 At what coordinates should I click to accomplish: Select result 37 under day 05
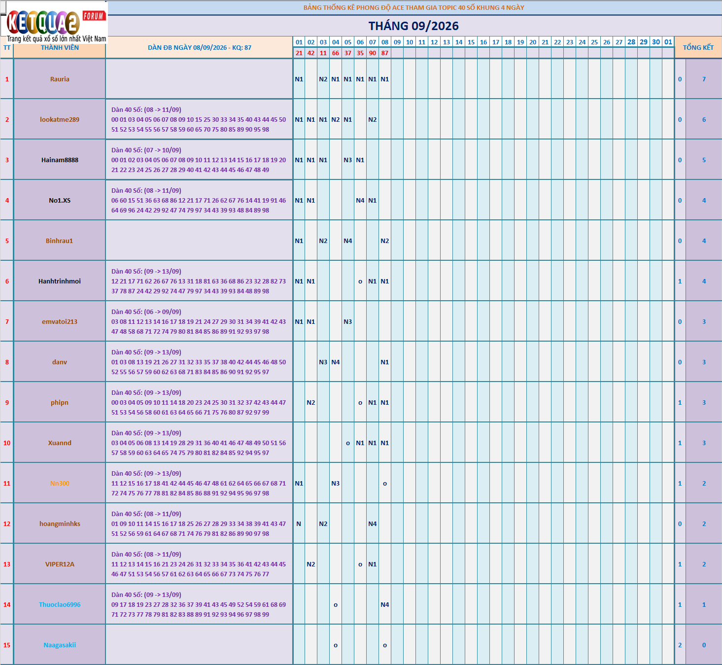point(348,53)
